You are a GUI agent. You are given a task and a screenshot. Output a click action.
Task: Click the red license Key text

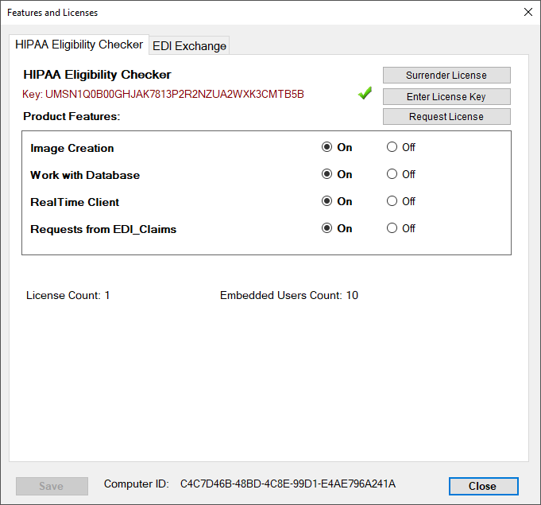tap(163, 94)
